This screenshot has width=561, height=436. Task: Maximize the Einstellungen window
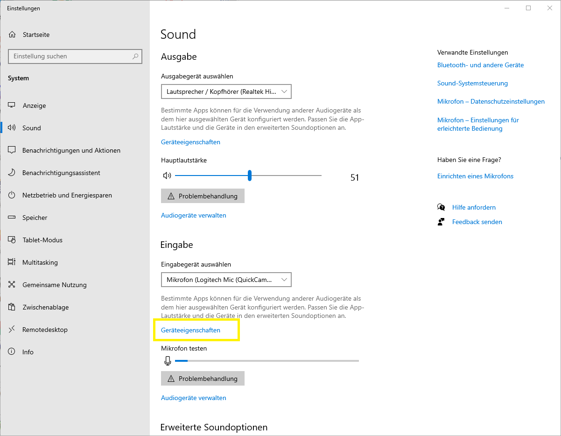coord(528,8)
